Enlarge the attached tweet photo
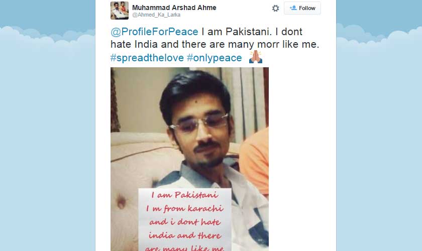Viewport: 422px width, 251px height. pos(189,159)
